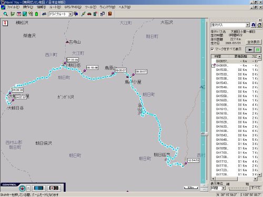This screenshot has width=263, height=197.
Task: Click the green pause button in side panel
Action: 258,50
